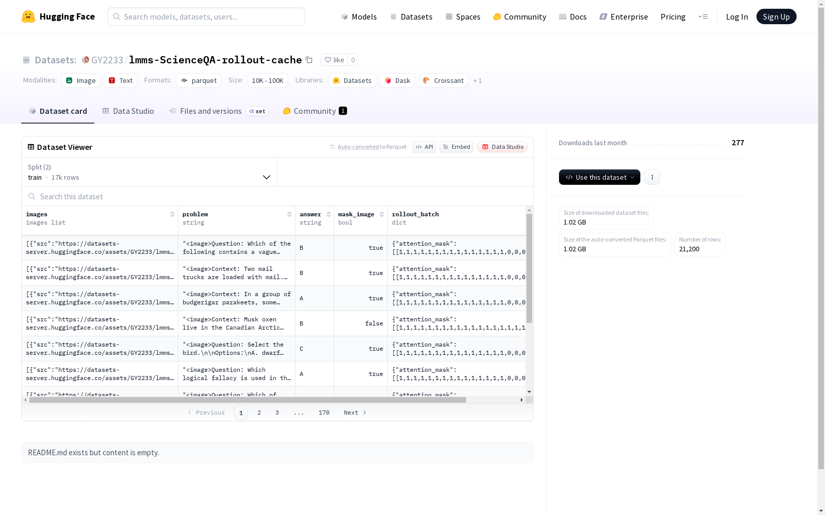
Task: Copy dataset name with the copy icon
Action: tap(309, 60)
